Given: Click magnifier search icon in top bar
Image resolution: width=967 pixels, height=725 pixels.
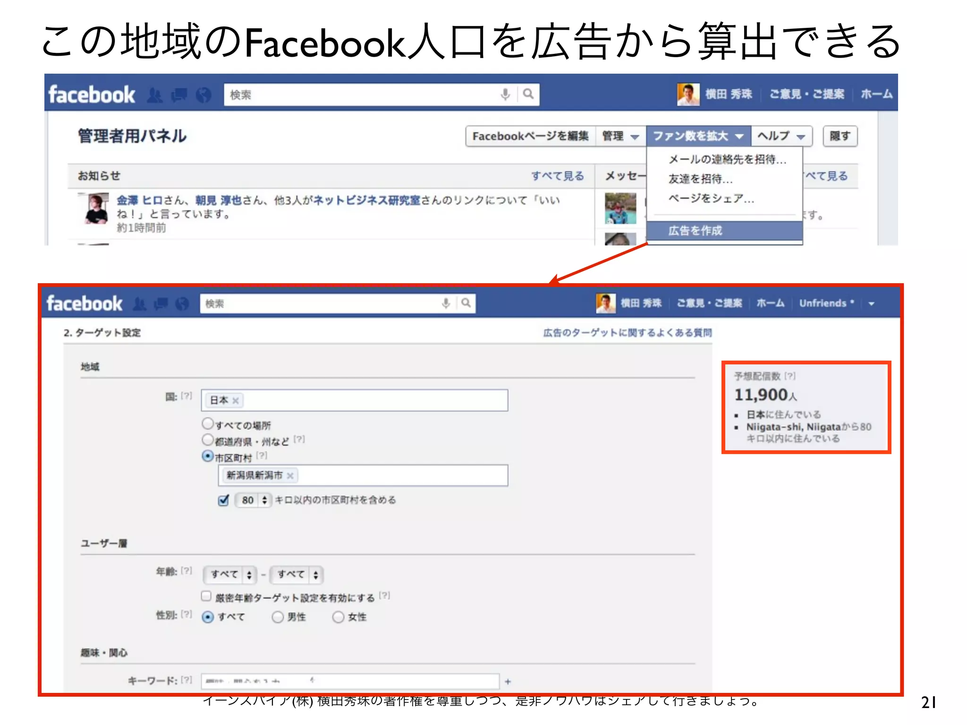Looking at the screenshot, I should tap(528, 94).
